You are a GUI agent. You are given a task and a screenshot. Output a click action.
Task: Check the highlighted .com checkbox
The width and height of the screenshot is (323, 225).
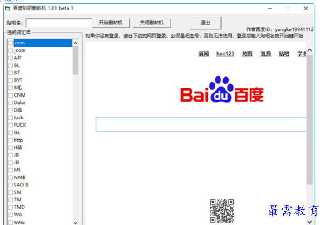coord(10,43)
